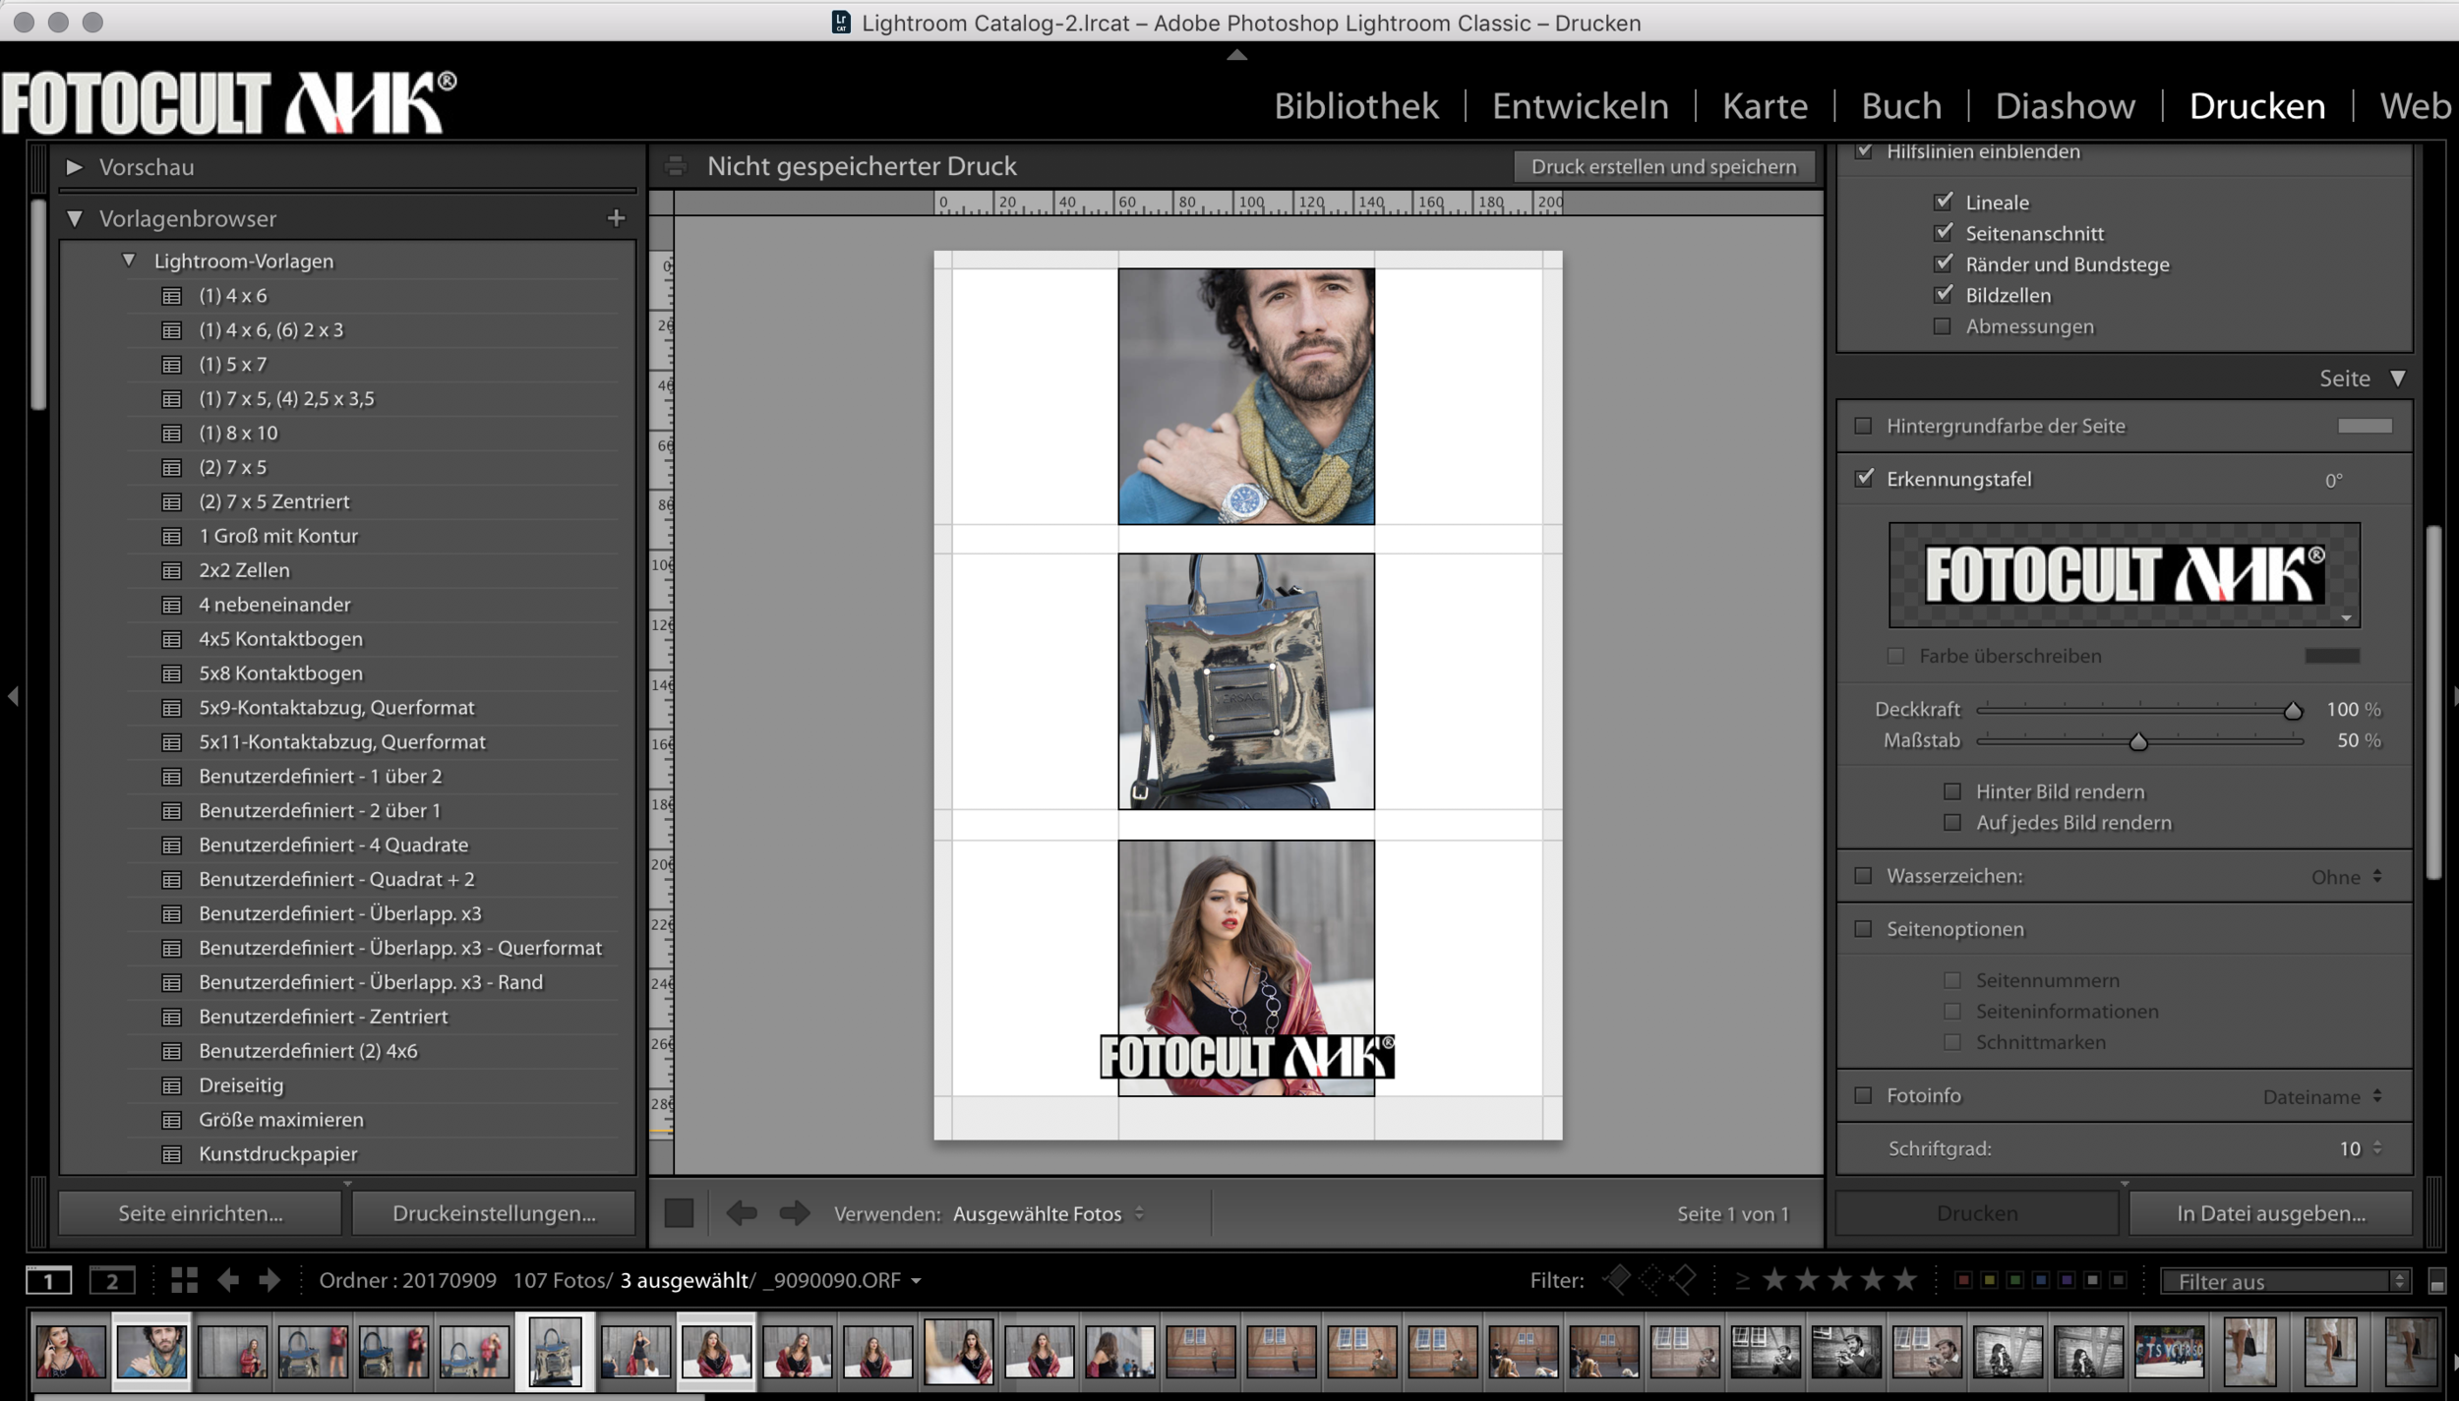Filter by unflagged photos icon
The image size is (2459, 1401).
click(x=1650, y=1280)
